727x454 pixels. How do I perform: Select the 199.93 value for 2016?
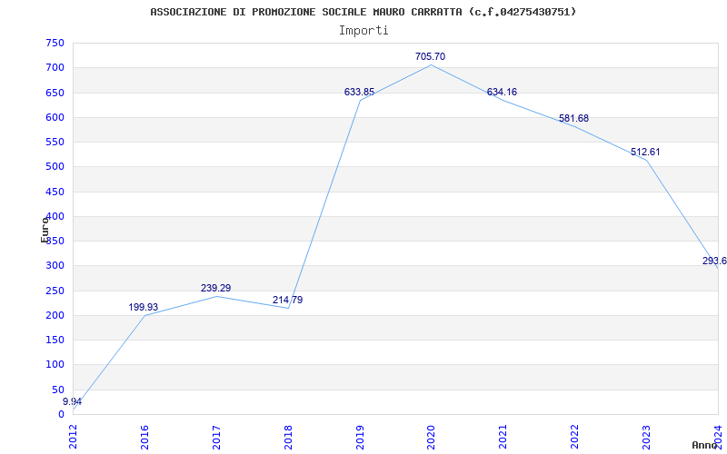144,307
